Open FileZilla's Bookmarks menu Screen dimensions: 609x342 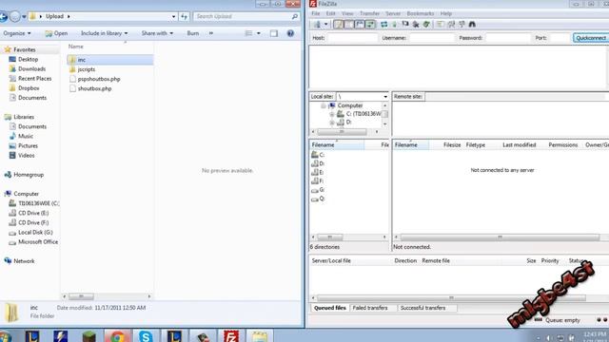(421, 13)
